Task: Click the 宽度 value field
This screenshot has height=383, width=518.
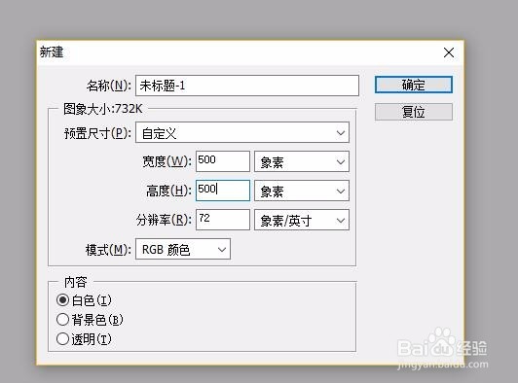Action: tap(223, 161)
